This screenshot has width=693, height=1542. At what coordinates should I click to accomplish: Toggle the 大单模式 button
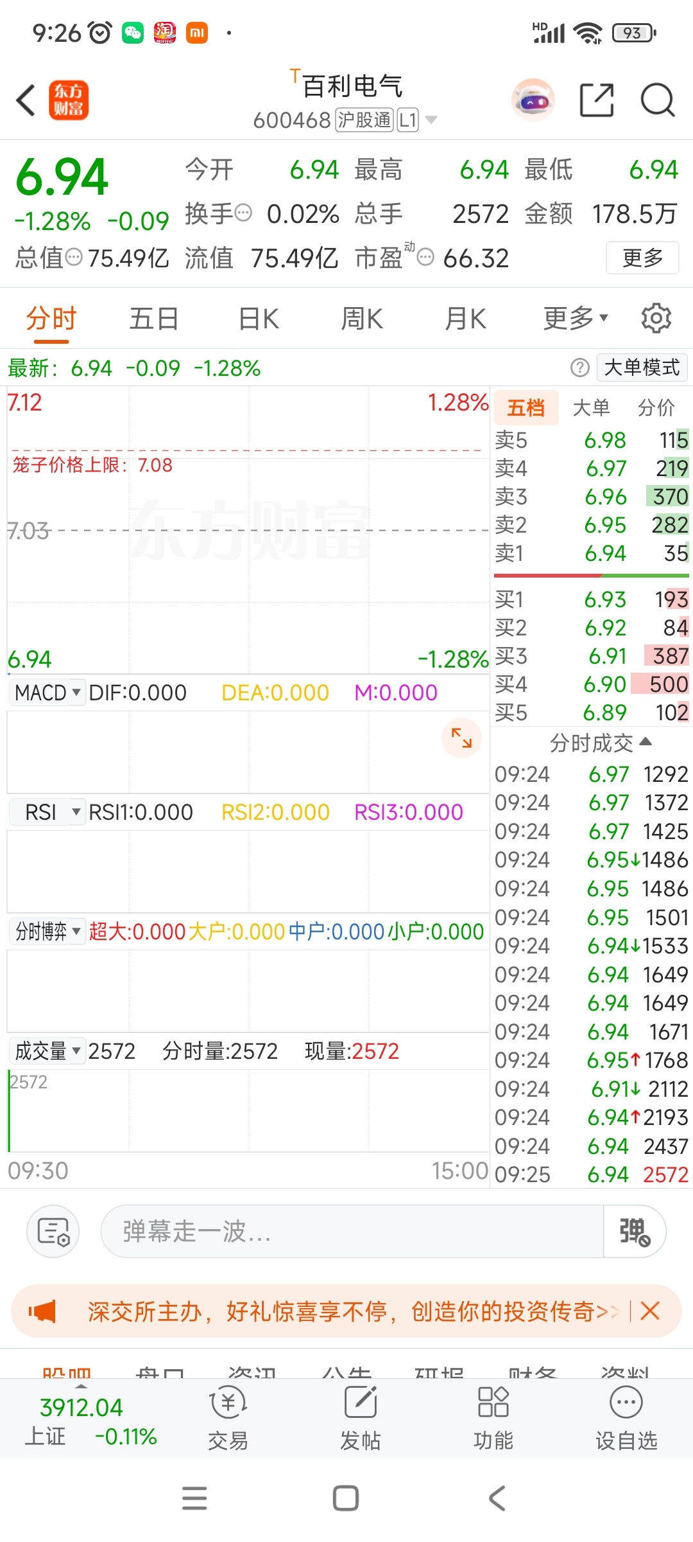click(642, 368)
